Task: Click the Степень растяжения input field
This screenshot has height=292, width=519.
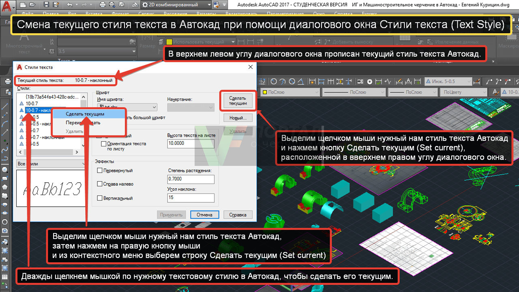Action: pos(191,179)
